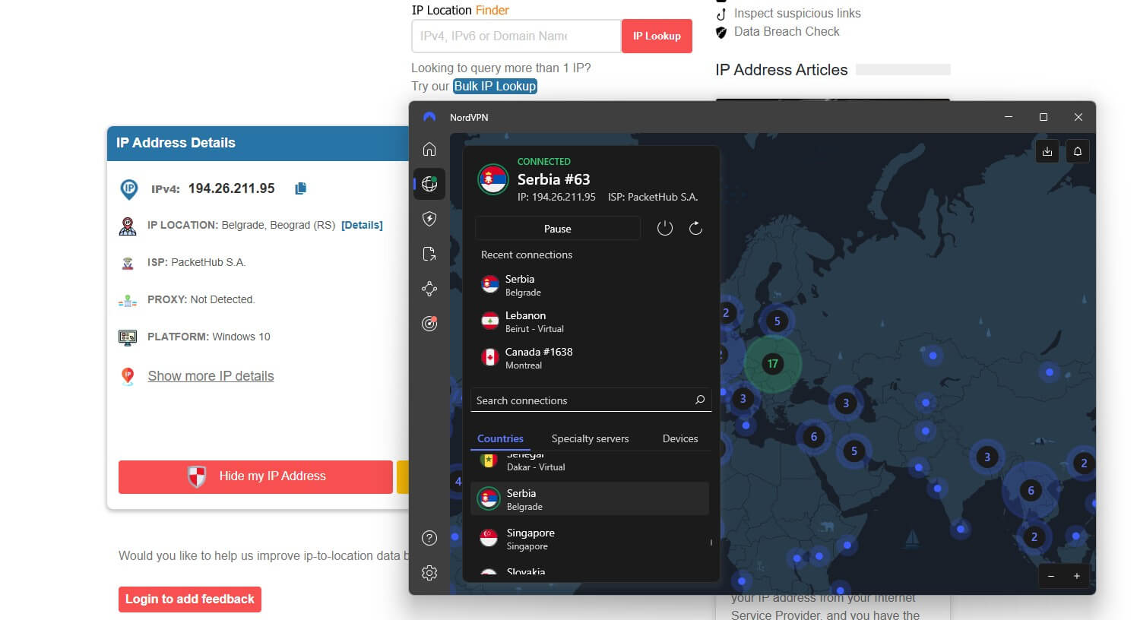Screen dimensions: 1137x620
Task: Select recent connection Lebanon Beirut
Action: click(x=590, y=321)
